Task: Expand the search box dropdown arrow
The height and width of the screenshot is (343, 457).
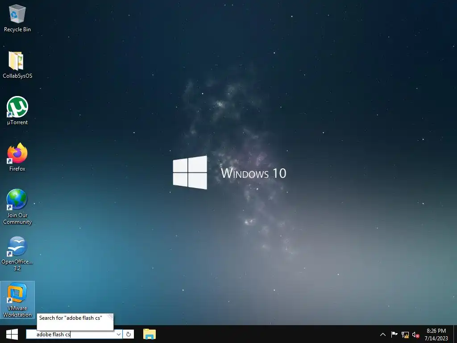Action: tap(119, 334)
